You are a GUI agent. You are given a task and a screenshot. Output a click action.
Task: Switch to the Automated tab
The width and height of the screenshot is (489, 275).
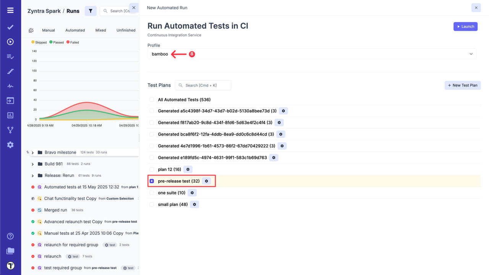pyautogui.click(x=75, y=30)
